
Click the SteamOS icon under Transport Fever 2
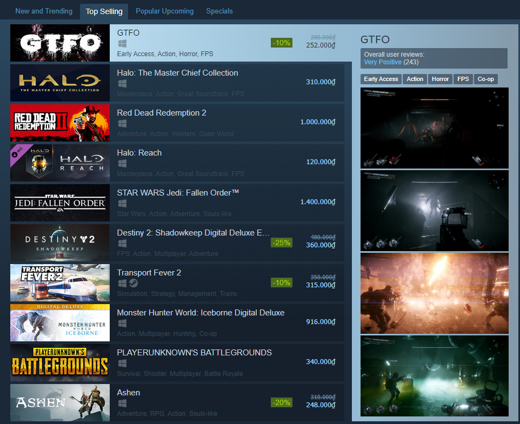(x=134, y=283)
